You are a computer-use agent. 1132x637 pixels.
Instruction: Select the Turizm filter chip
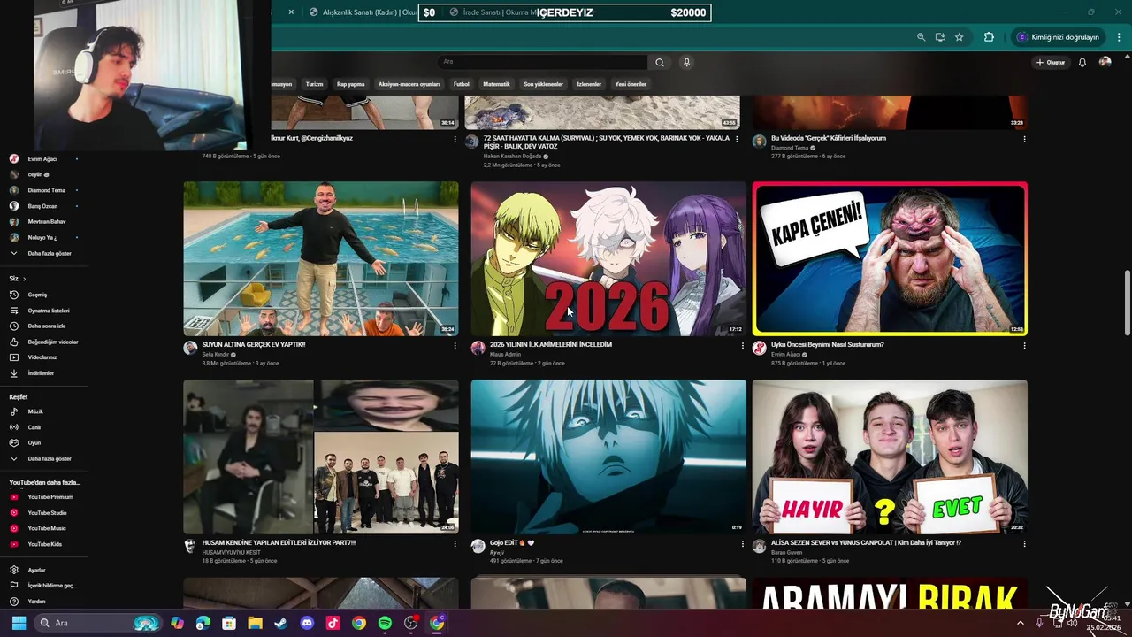tap(314, 84)
